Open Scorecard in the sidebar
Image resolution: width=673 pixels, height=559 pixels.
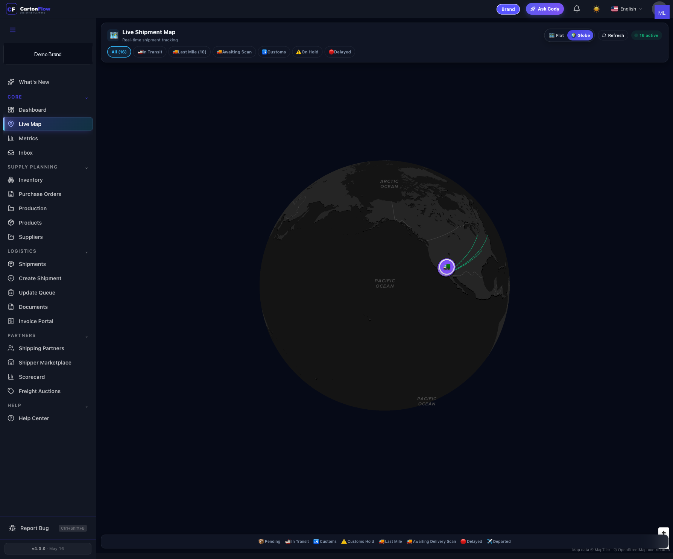pos(48,377)
